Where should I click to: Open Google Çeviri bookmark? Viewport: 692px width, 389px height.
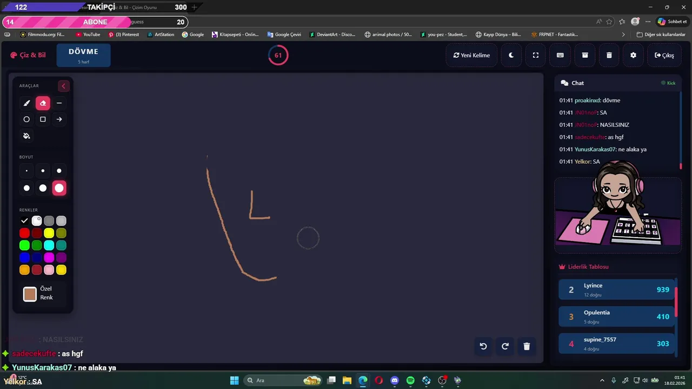tap(284, 35)
